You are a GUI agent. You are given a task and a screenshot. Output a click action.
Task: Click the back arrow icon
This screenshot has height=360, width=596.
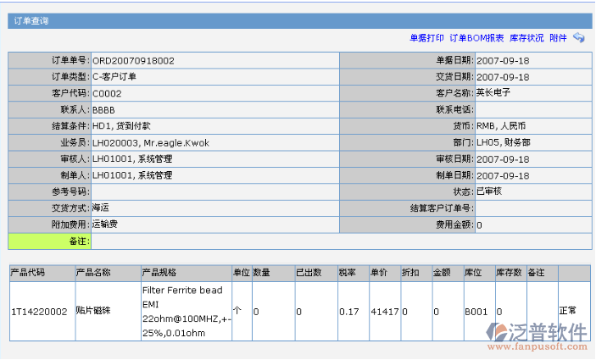click(x=578, y=37)
